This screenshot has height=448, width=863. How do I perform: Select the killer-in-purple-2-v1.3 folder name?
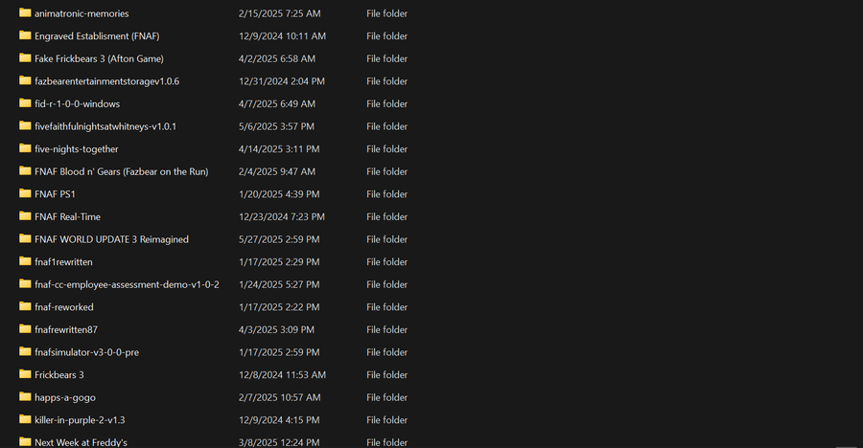click(x=80, y=420)
